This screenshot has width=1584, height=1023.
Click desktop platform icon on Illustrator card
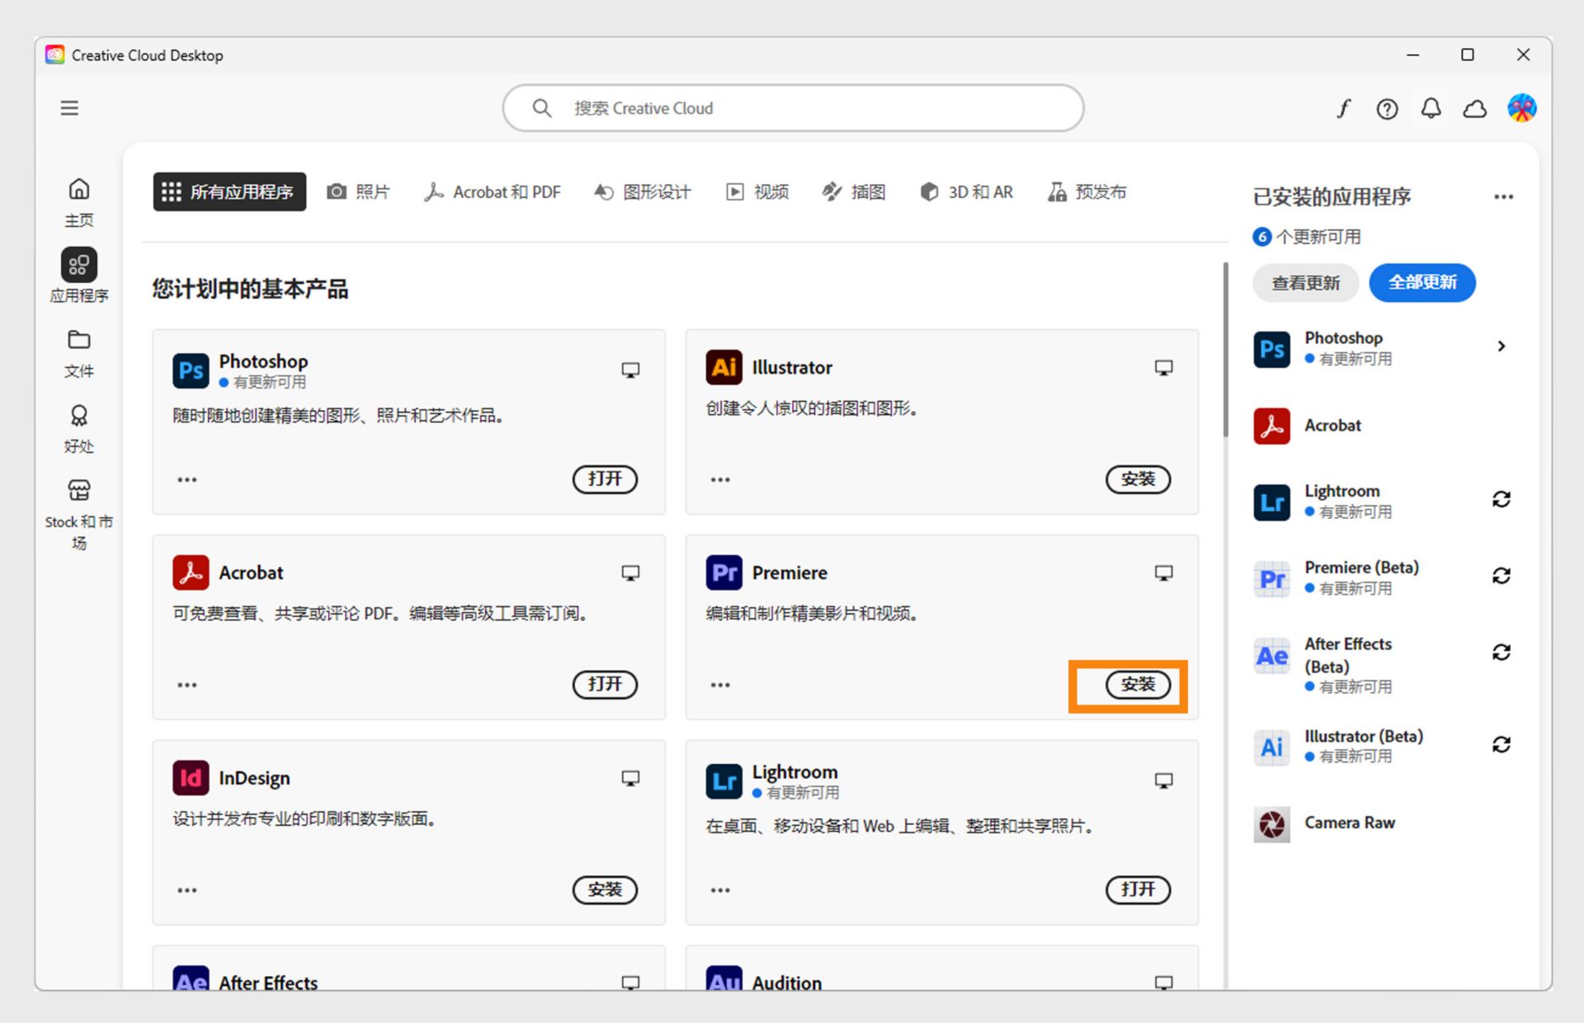pos(1163,368)
